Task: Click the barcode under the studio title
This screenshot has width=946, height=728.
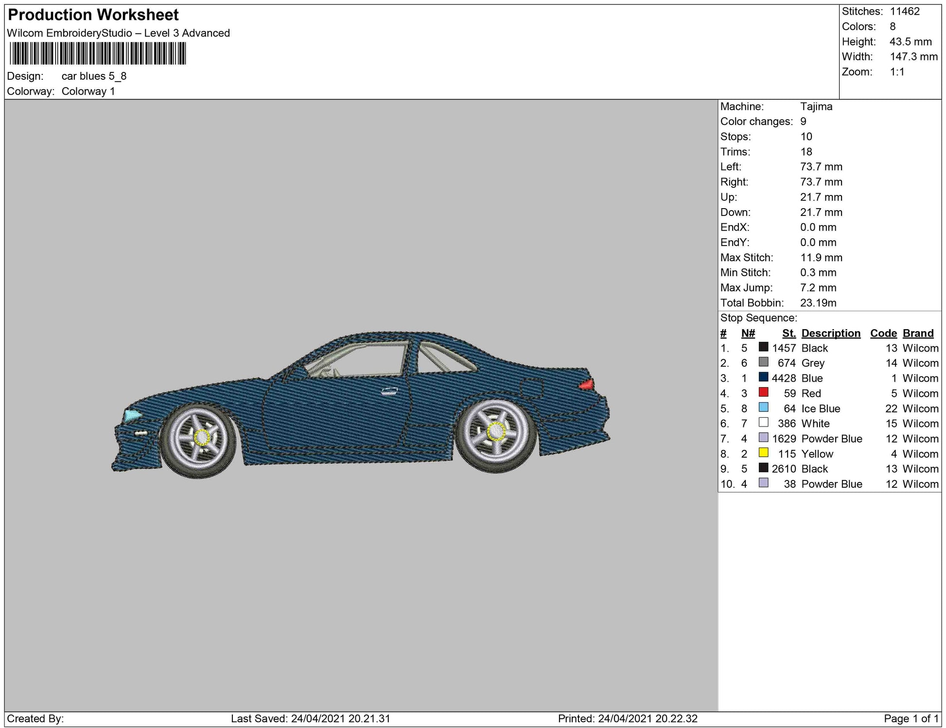Action: [97, 53]
